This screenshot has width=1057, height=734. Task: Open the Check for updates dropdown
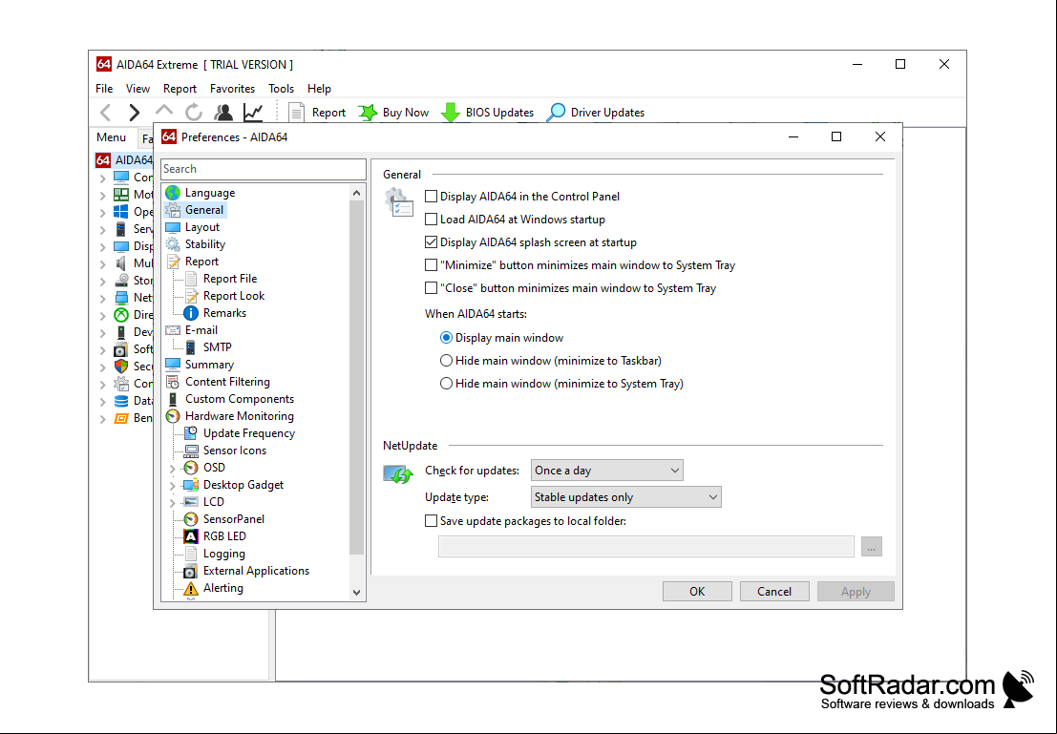(x=606, y=471)
